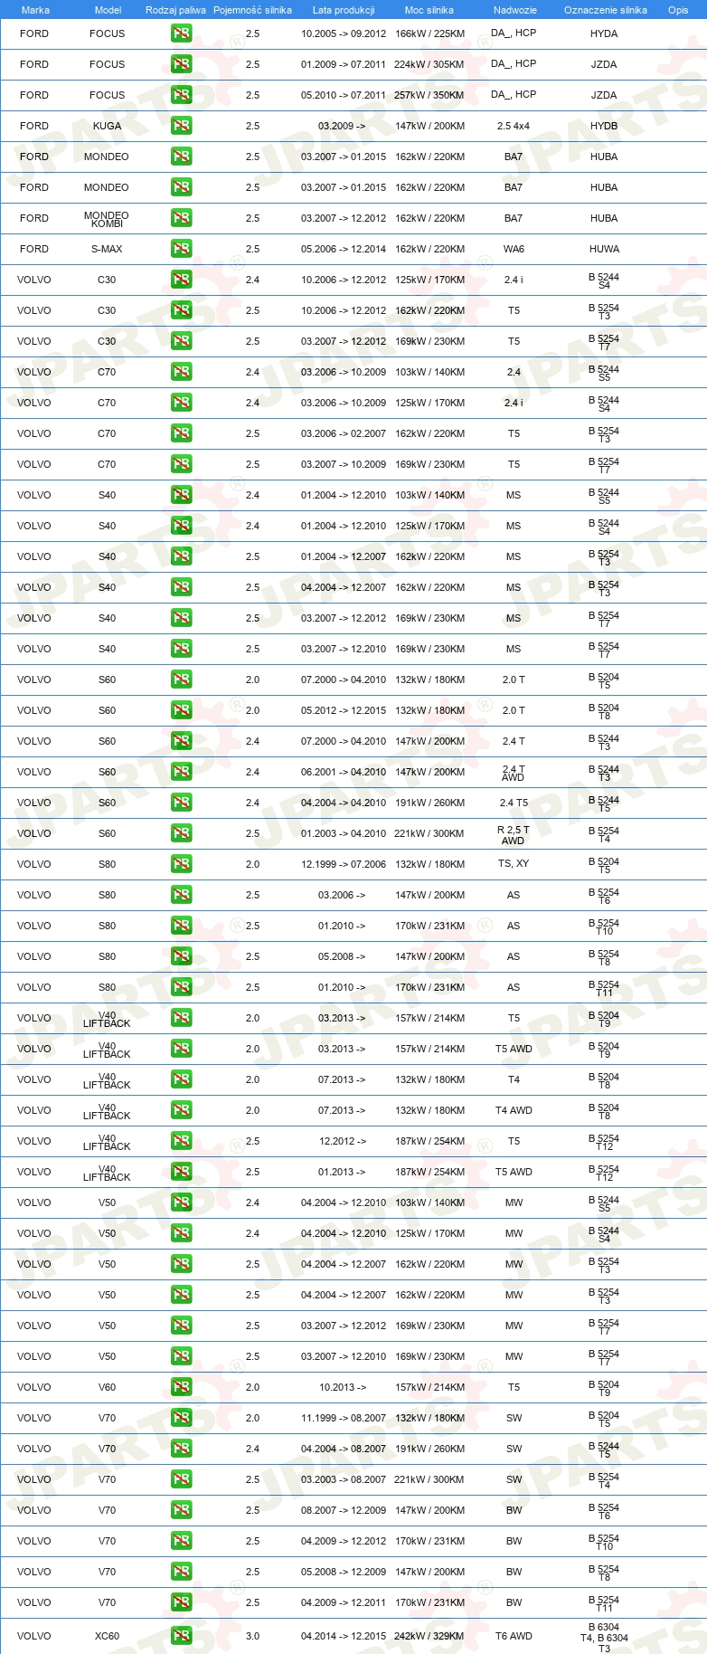Click fuel icon in Volvo XC60 row
This screenshot has height=1654, width=707.
pos(181,1636)
